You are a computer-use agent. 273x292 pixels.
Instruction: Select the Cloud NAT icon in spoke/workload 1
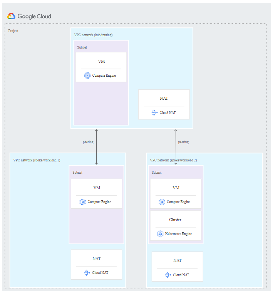coord(87,273)
